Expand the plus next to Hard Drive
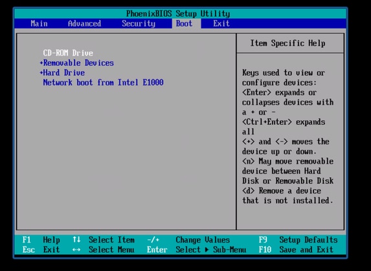This screenshot has height=271, width=371. pos(41,73)
